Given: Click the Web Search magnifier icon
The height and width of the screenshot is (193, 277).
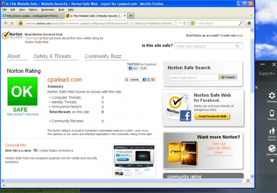Looking at the screenshot, I should coord(241,23).
